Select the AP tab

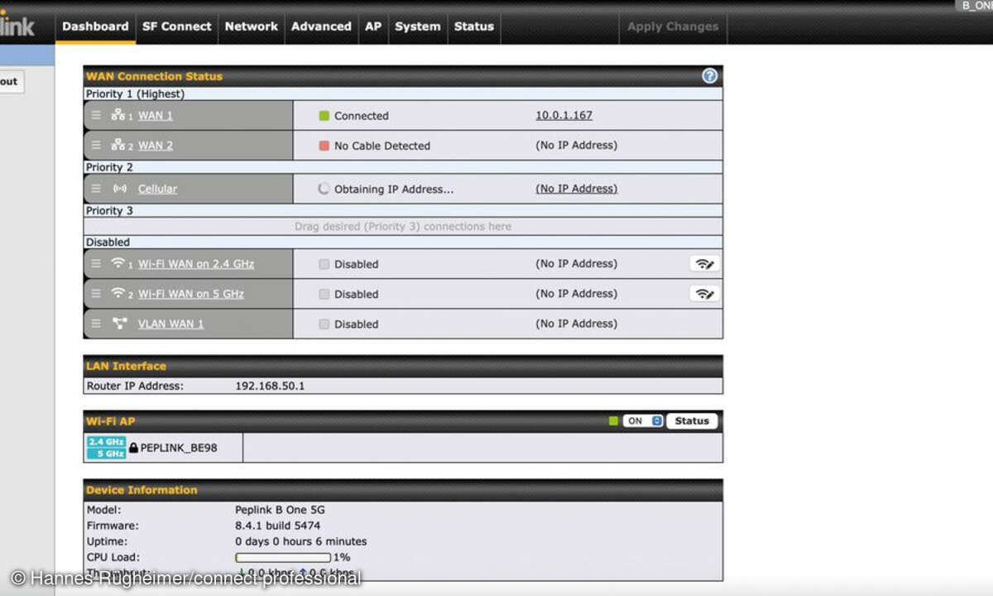coord(373,26)
